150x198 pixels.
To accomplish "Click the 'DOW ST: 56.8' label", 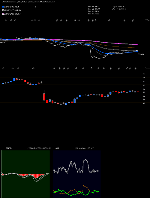I will (12, 7).
